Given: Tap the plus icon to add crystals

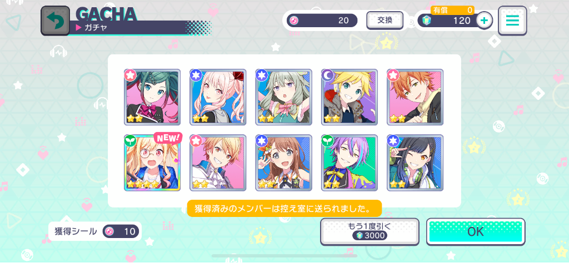Looking at the screenshot, I should [x=484, y=21].
